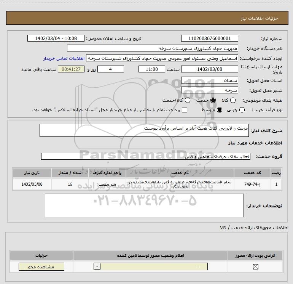293x284 pixels.
Task: Click the need date cell 1402/03/08
Action: tap(32, 184)
